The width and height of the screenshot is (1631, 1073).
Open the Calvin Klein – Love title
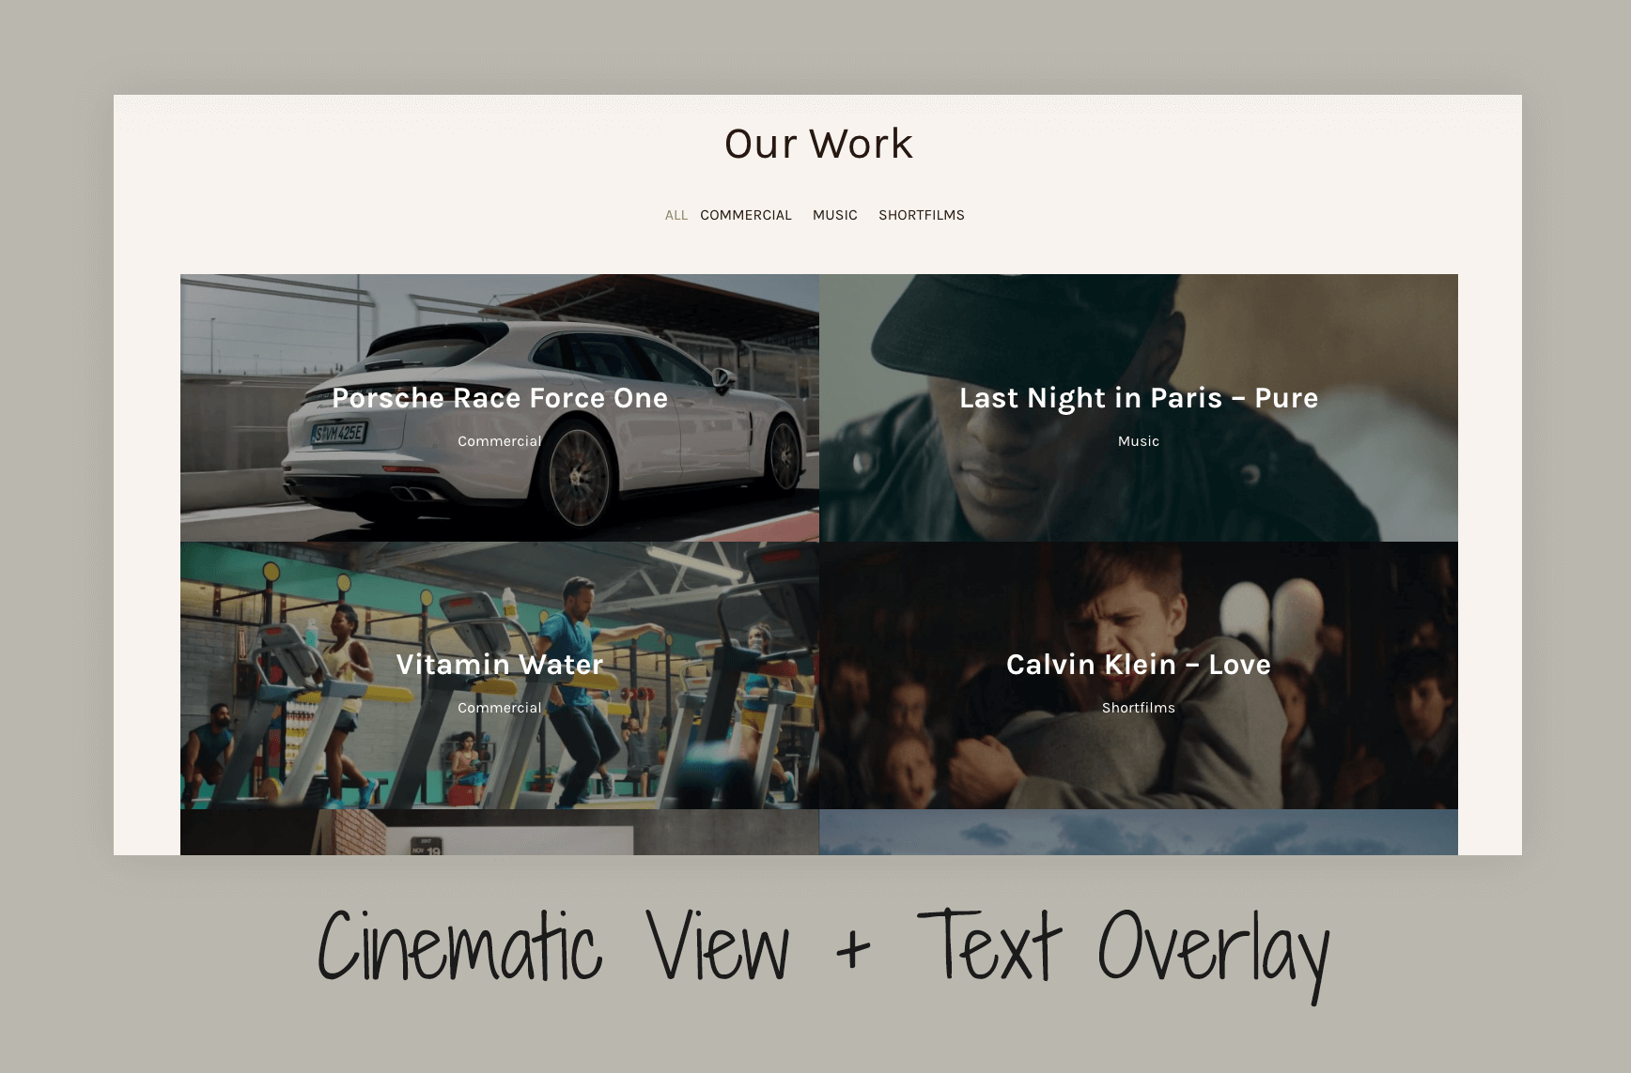(x=1138, y=665)
